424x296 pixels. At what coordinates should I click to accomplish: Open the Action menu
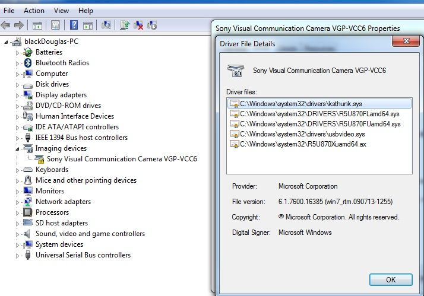(x=34, y=11)
